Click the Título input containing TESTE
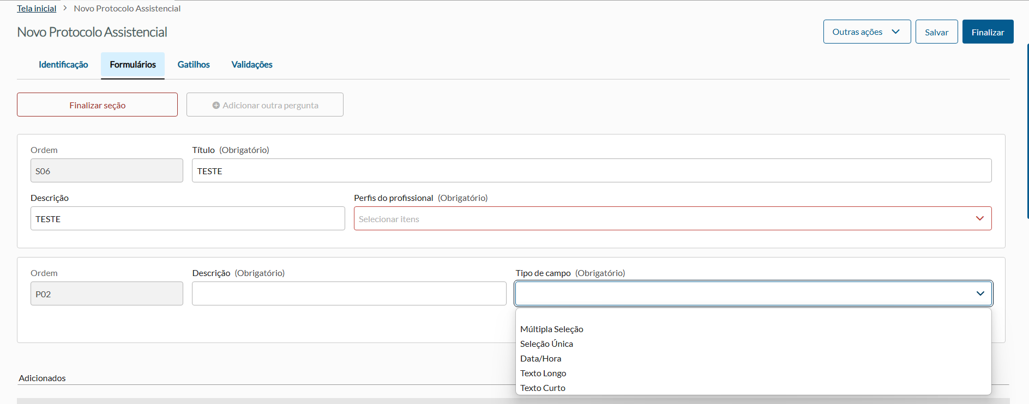This screenshot has width=1029, height=404. tap(591, 171)
